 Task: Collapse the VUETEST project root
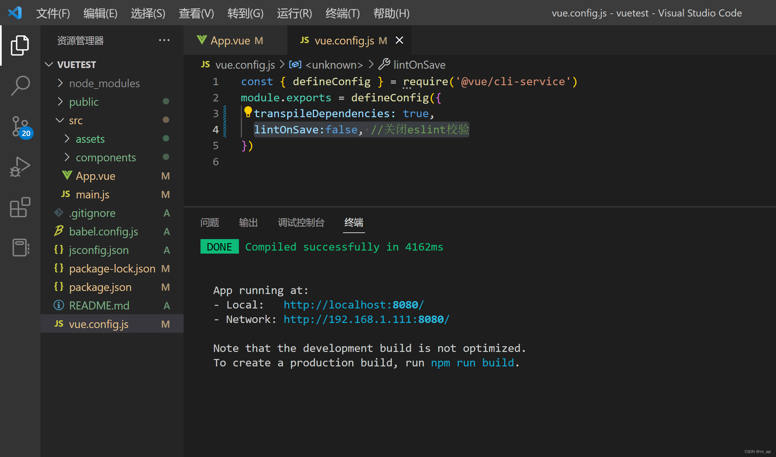point(76,64)
